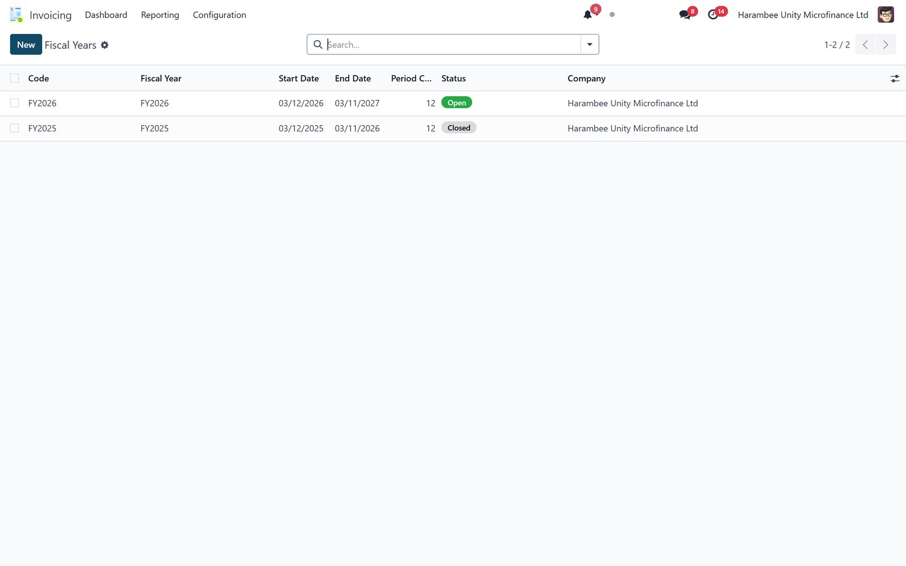Sort by the Status column header
The height and width of the screenshot is (566, 906).
454,78
